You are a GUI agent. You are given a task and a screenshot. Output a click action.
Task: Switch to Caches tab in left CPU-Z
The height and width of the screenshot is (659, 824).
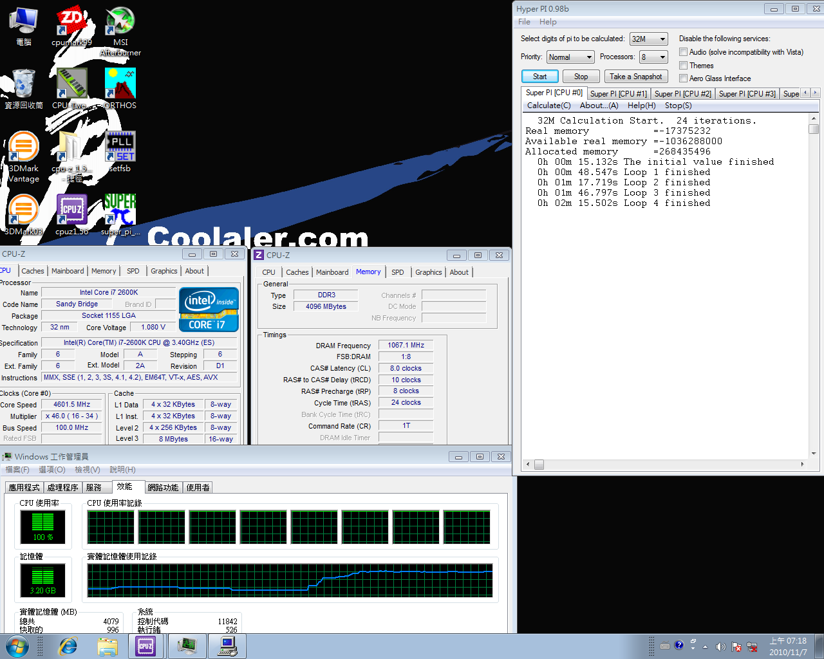coord(32,271)
